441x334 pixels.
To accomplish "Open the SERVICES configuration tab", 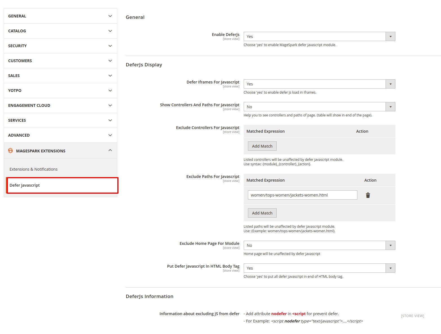I will pos(61,120).
